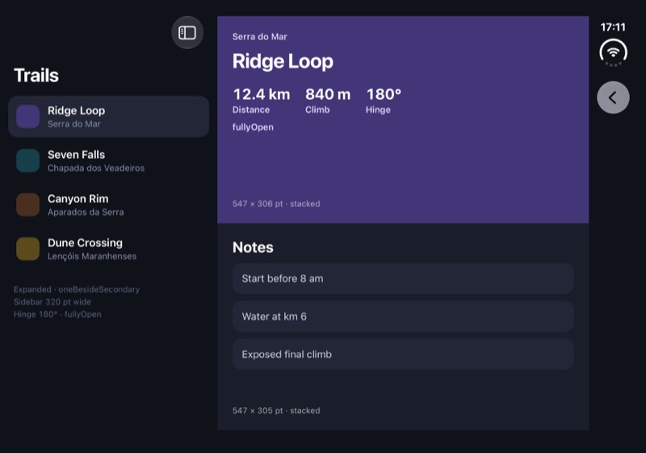Click the 'Aparados da Serra' subtitle
The height and width of the screenshot is (453, 646).
(86, 212)
